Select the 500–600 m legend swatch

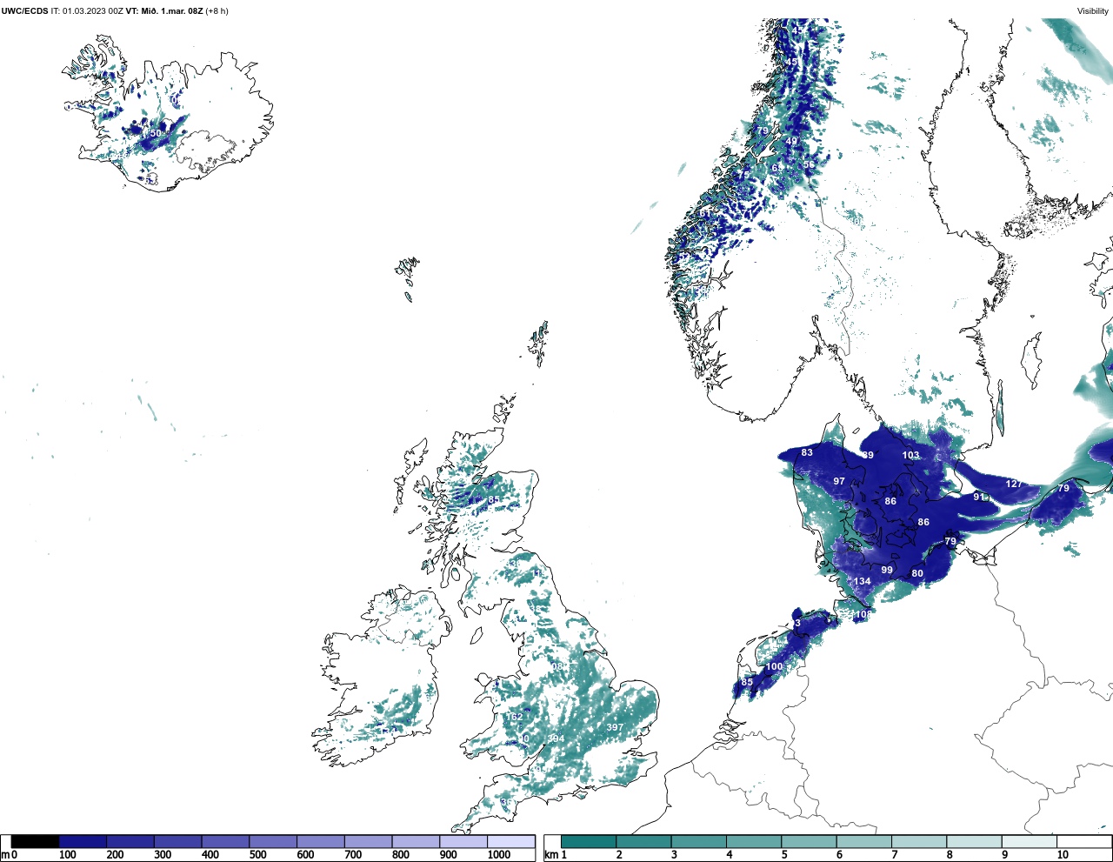point(273,842)
